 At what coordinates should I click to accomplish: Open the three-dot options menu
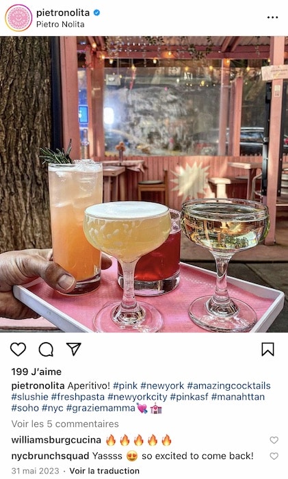[272, 17]
